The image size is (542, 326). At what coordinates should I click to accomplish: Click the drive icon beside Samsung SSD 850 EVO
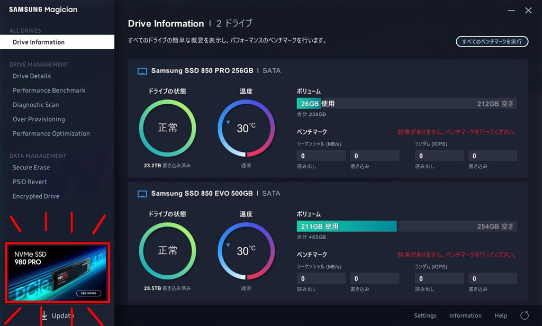pos(142,194)
